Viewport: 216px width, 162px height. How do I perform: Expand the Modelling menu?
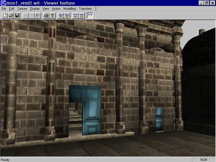click(69, 9)
